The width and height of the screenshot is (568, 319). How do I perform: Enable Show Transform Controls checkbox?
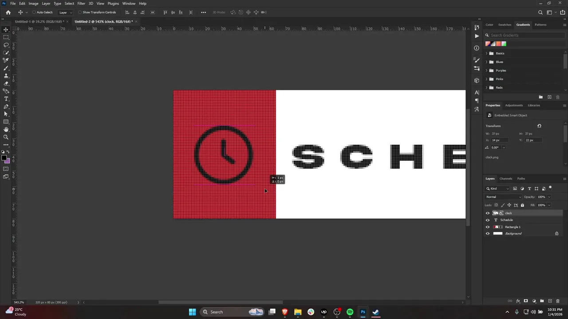pyautogui.click(x=80, y=12)
